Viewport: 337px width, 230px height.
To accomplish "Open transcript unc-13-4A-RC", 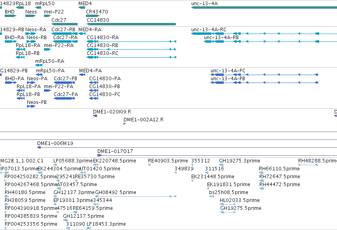I will click(264, 34).
